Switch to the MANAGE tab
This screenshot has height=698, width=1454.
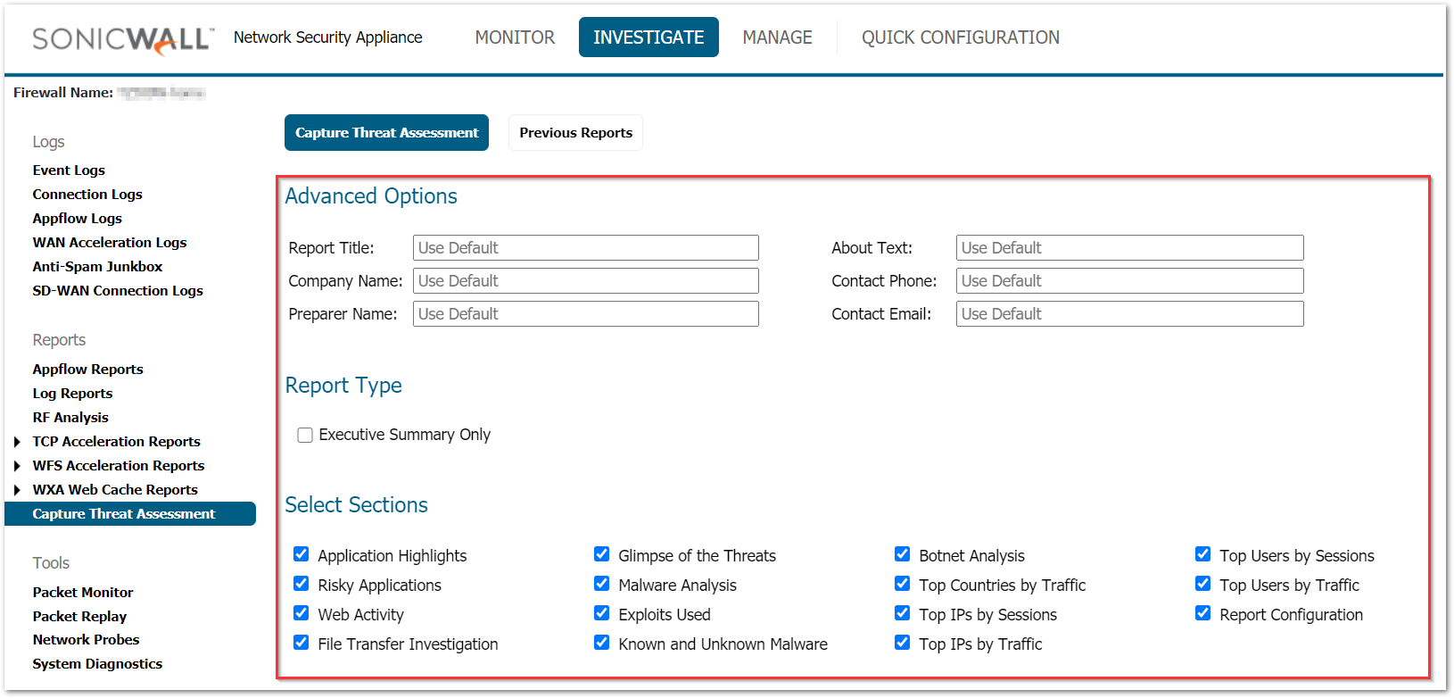tap(777, 37)
